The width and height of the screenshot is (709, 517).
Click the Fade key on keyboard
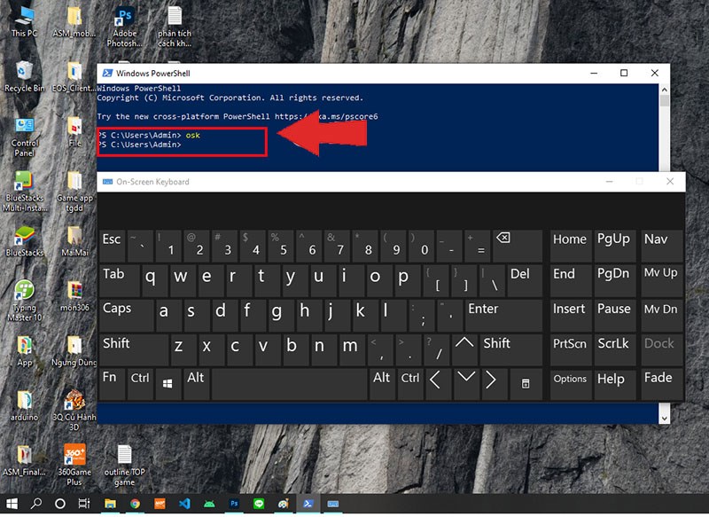pyautogui.click(x=662, y=384)
